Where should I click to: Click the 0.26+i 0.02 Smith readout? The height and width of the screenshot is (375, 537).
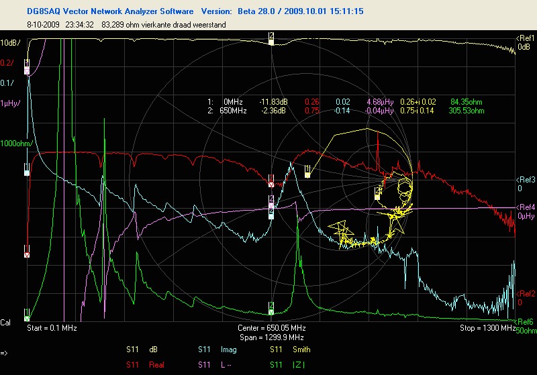pos(418,102)
